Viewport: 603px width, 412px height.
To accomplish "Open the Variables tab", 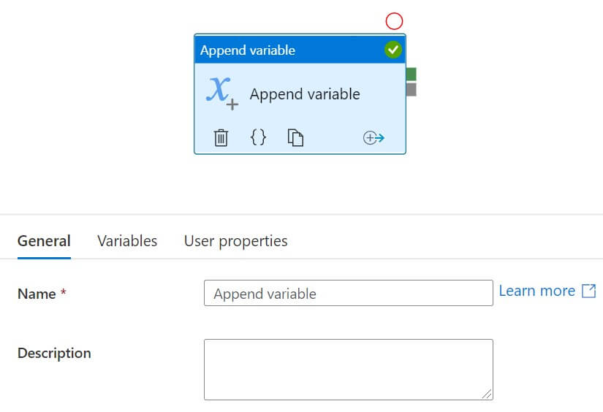I will (127, 241).
